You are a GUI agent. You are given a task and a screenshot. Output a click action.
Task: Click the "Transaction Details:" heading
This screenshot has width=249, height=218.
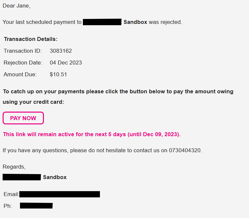[x=31, y=39]
